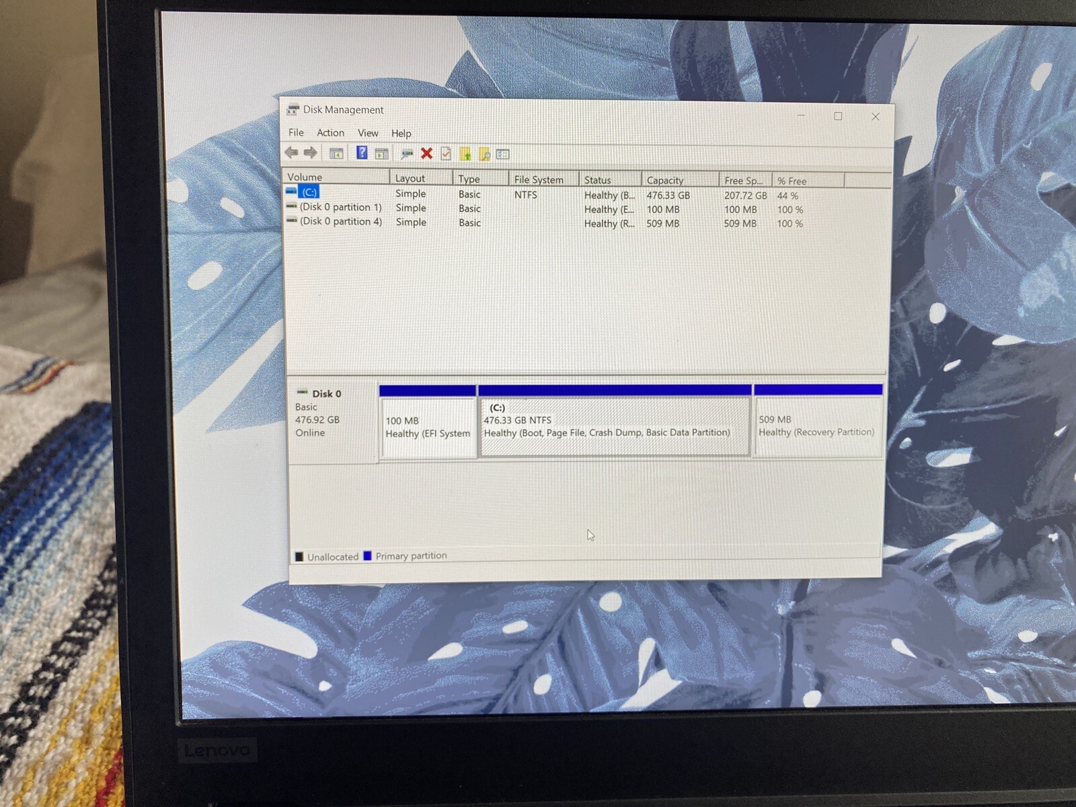This screenshot has width=1076, height=807.
Task: Open Properties via checkmark page icon
Action: tap(446, 153)
